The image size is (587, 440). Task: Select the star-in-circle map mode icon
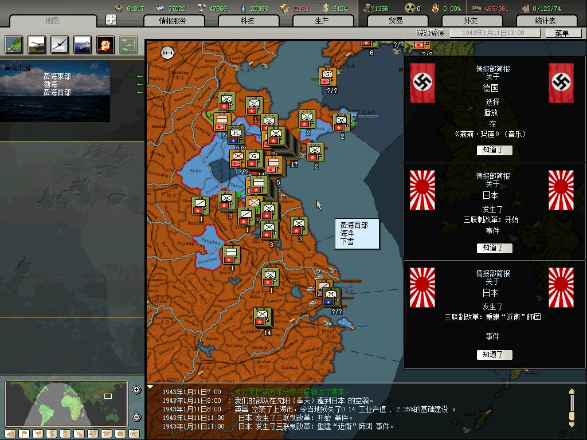(134, 434)
